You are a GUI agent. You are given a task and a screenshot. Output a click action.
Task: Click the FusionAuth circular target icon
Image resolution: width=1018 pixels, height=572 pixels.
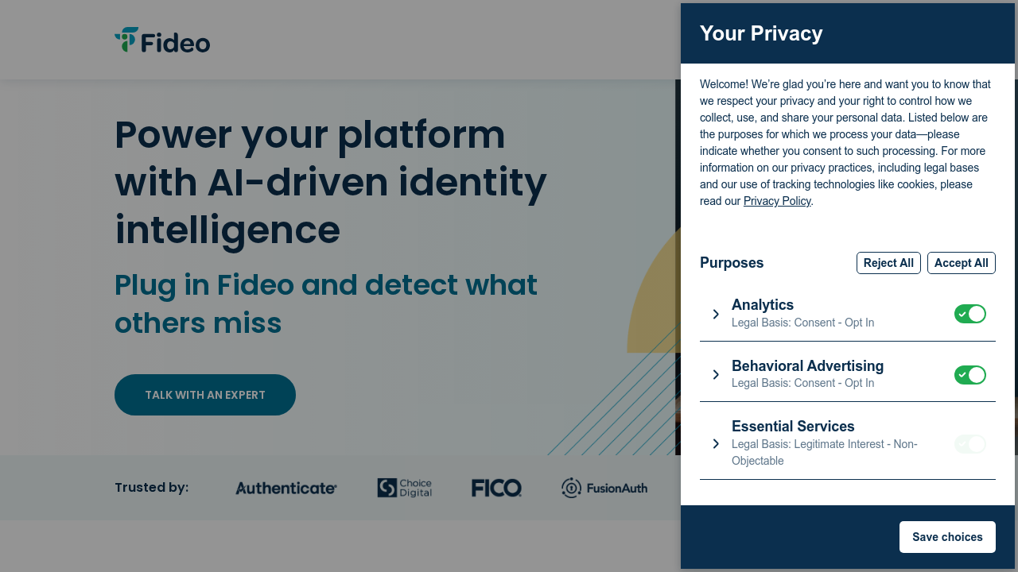pyautogui.click(x=571, y=488)
